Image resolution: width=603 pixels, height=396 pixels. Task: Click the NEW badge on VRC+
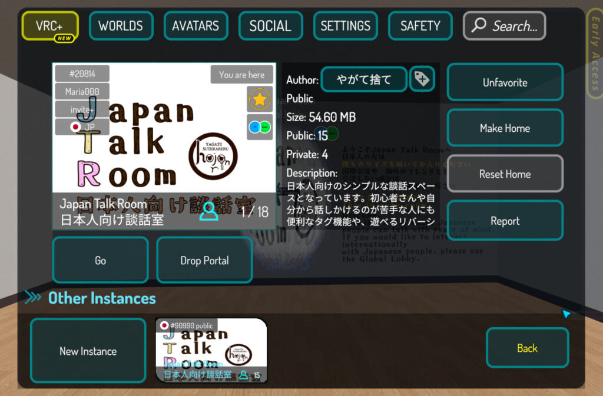point(64,38)
